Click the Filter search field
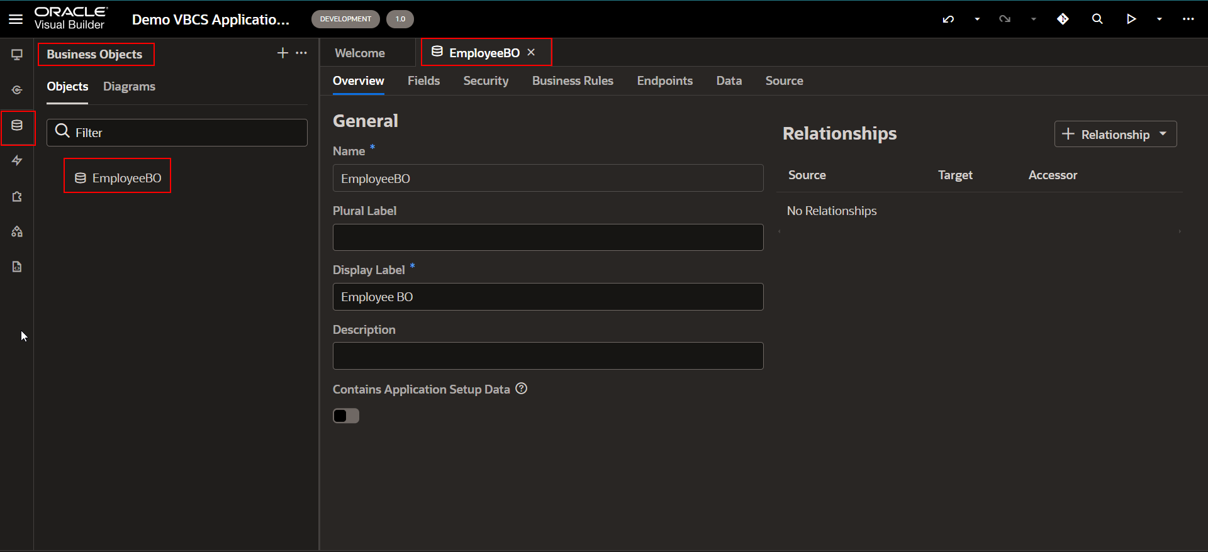This screenshot has width=1208, height=552. pyautogui.click(x=177, y=133)
